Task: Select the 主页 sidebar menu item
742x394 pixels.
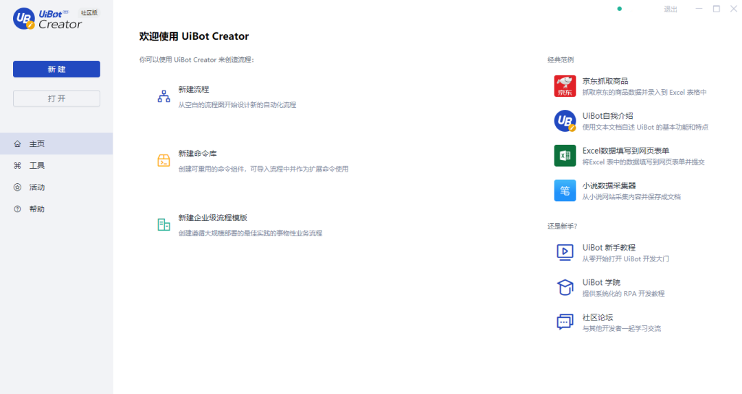Action: click(x=56, y=143)
